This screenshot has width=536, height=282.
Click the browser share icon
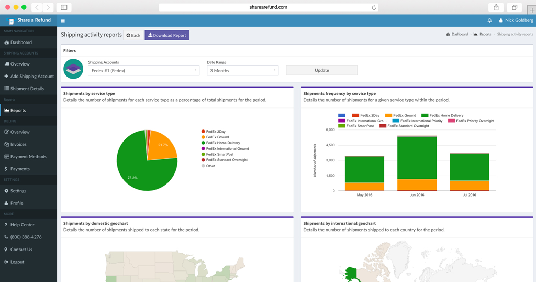496,7
